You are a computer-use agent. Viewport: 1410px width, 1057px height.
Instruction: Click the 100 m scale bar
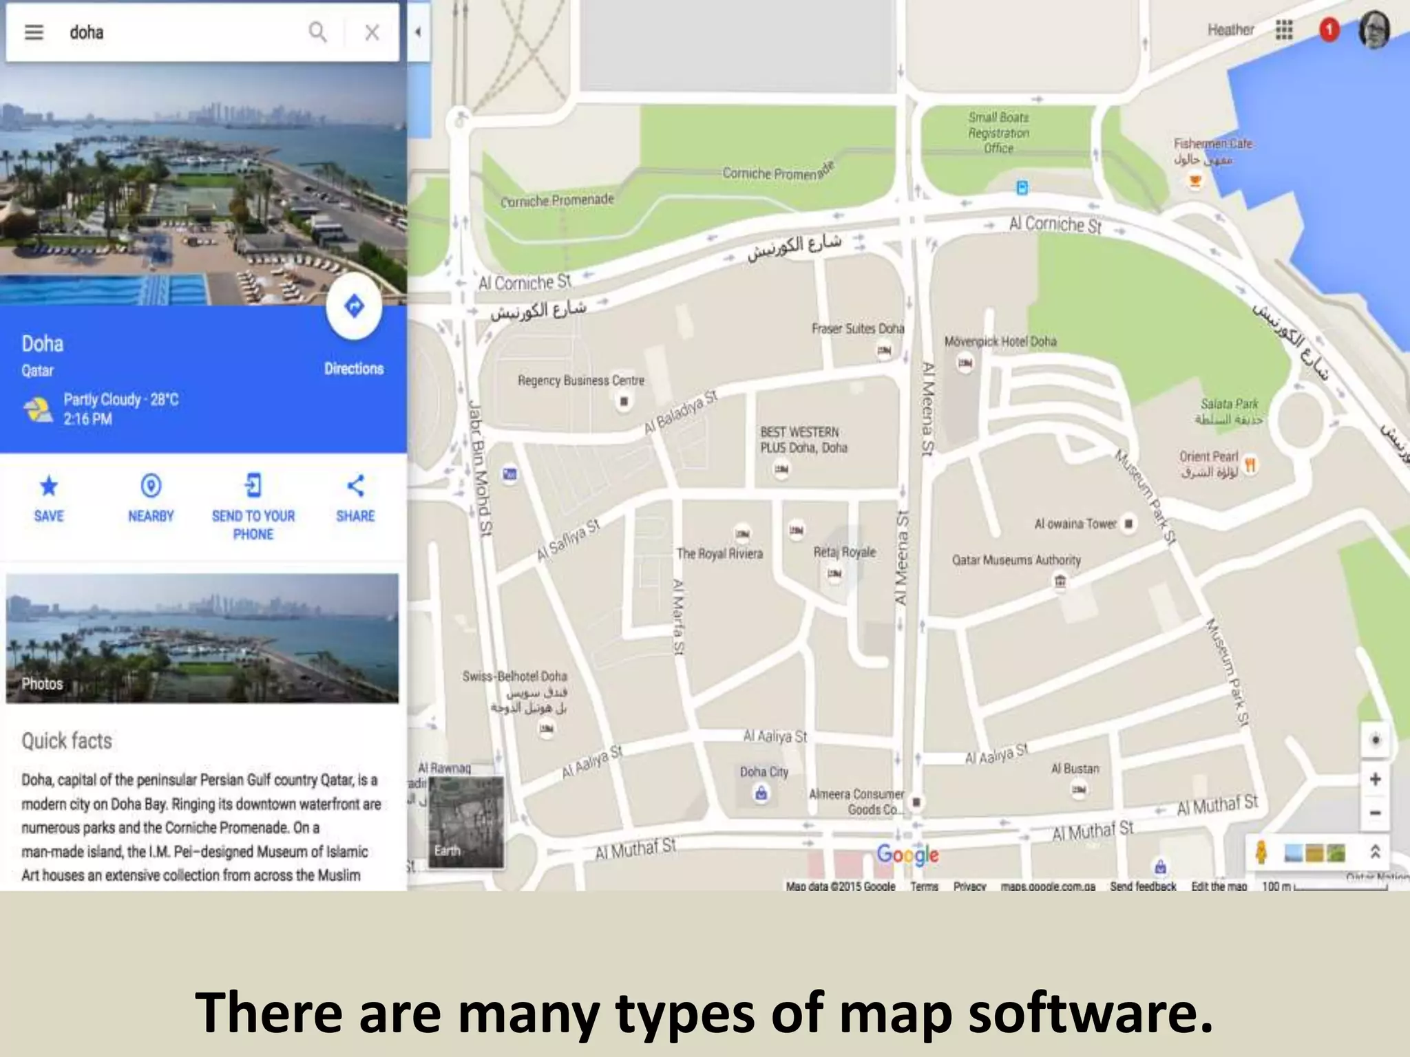pyautogui.click(x=1325, y=886)
